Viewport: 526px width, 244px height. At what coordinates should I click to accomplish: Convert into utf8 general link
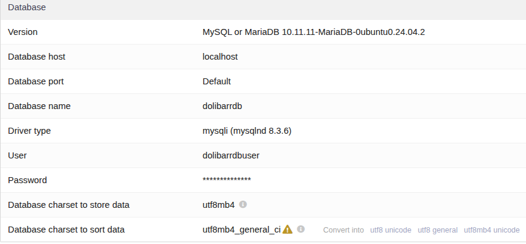click(438, 230)
